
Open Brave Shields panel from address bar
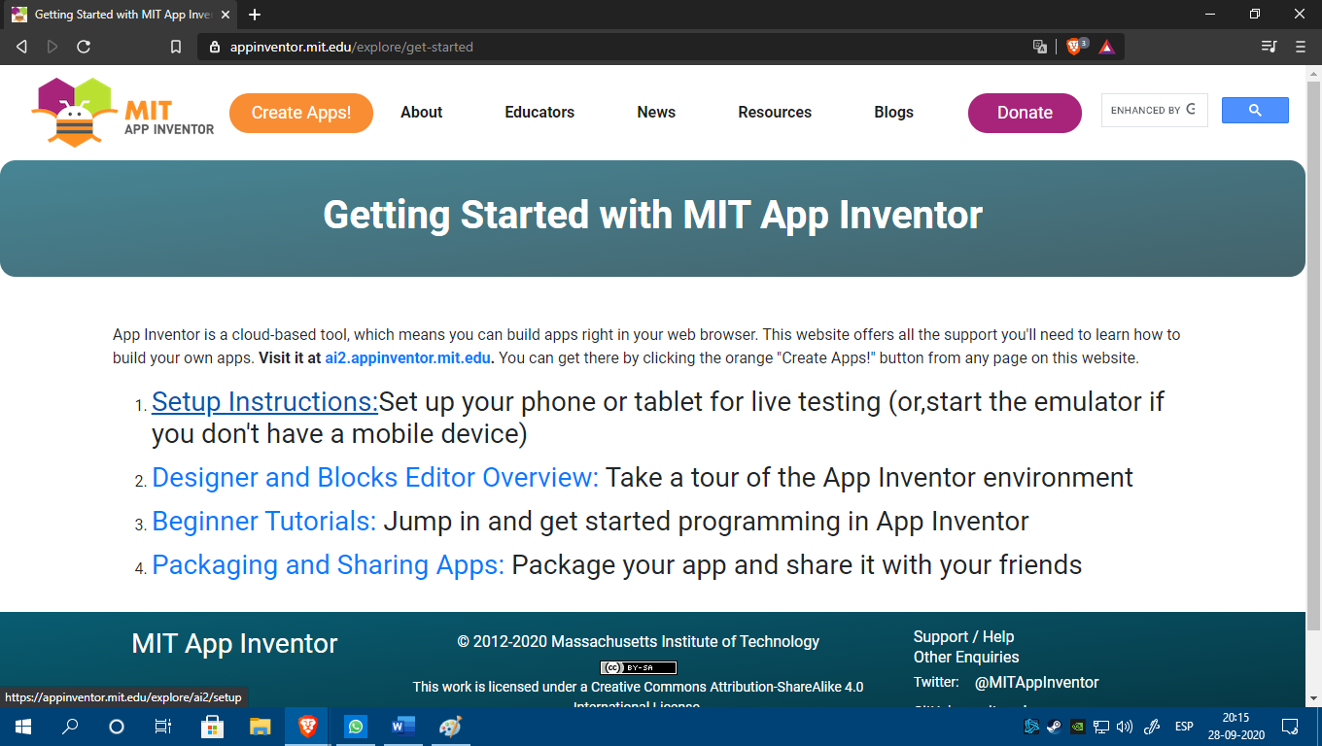tap(1075, 46)
